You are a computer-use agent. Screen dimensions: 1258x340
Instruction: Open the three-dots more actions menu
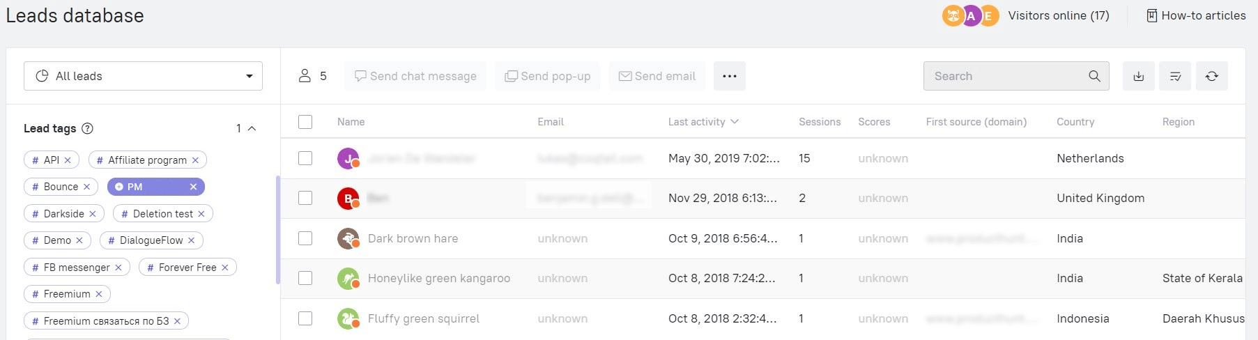(x=730, y=76)
